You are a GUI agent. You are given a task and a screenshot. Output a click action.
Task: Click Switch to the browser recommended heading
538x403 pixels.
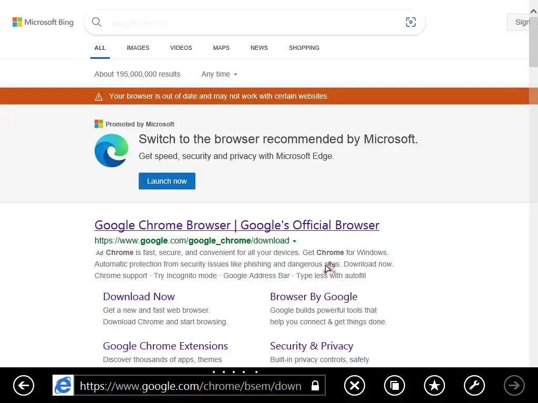point(278,139)
